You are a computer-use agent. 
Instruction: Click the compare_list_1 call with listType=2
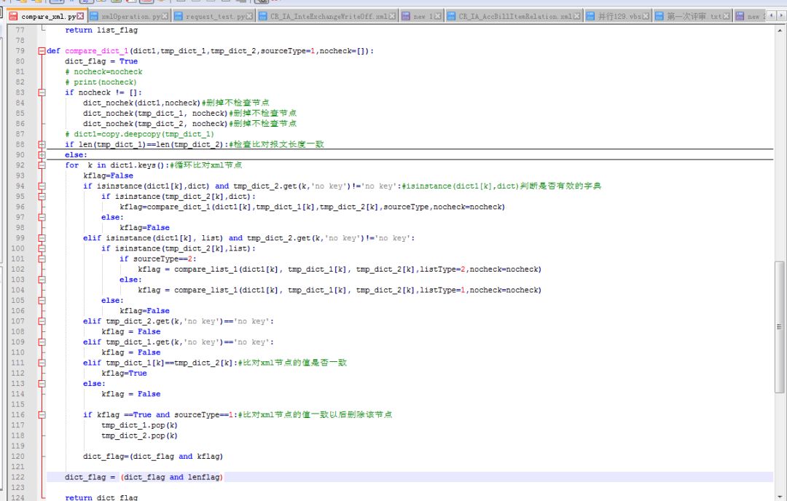click(x=340, y=269)
